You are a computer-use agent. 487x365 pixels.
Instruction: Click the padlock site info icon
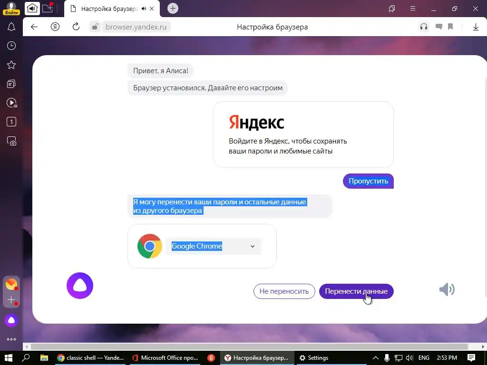pyautogui.click(x=95, y=27)
